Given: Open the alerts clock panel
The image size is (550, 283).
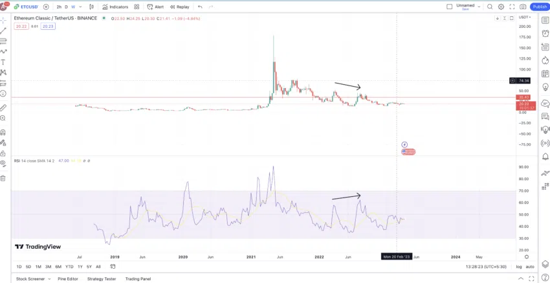Looking at the screenshot, I should [545, 34].
